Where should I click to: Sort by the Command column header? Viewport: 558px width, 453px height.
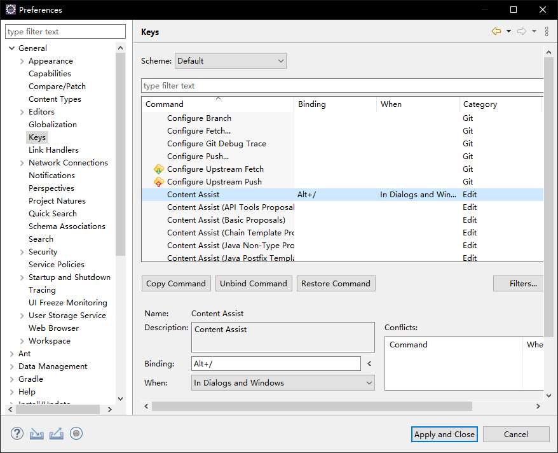218,104
